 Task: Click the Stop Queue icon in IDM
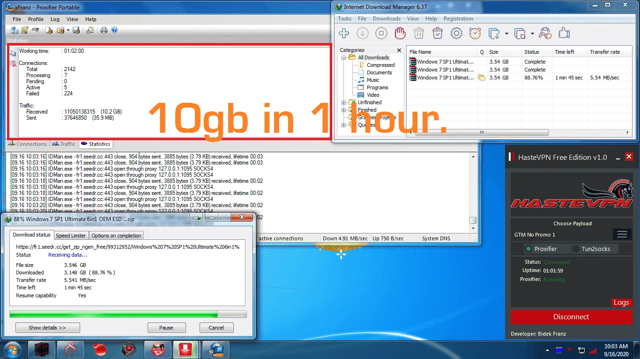(520, 34)
